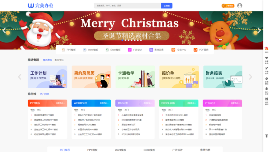Click the 素材元素 purple icon

[x=151, y=50]
